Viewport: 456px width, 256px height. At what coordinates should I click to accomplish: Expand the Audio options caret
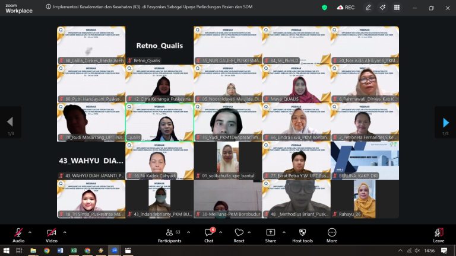[30, 232]
